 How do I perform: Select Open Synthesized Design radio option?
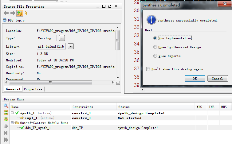point(155,47)
